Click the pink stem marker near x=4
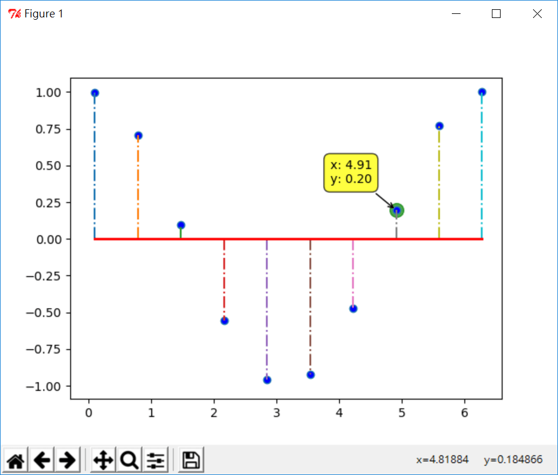Screen dimensions: 558x475 point(353,309)
